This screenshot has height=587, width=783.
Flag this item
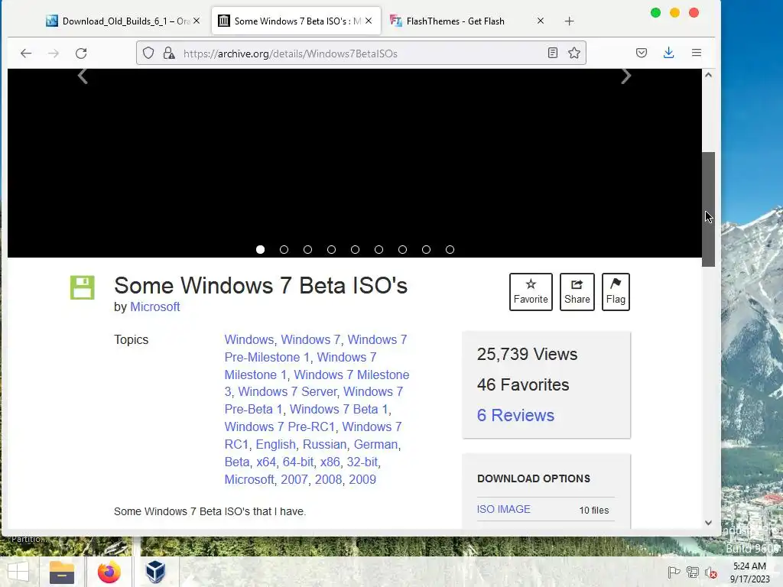(616, 292)
